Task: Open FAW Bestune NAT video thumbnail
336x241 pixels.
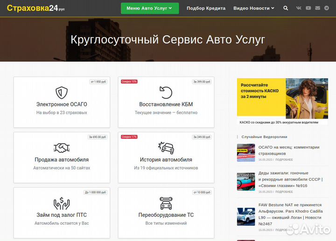Action: (246, 217)
